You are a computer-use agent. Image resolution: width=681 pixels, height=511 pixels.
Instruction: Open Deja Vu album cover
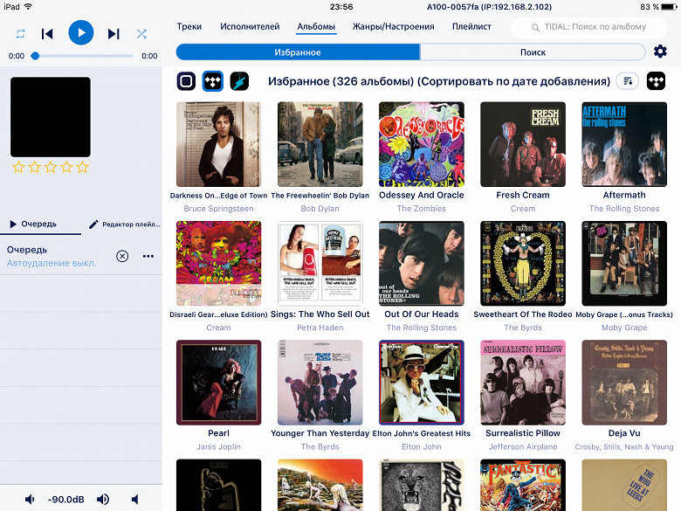tap(624, 383)
